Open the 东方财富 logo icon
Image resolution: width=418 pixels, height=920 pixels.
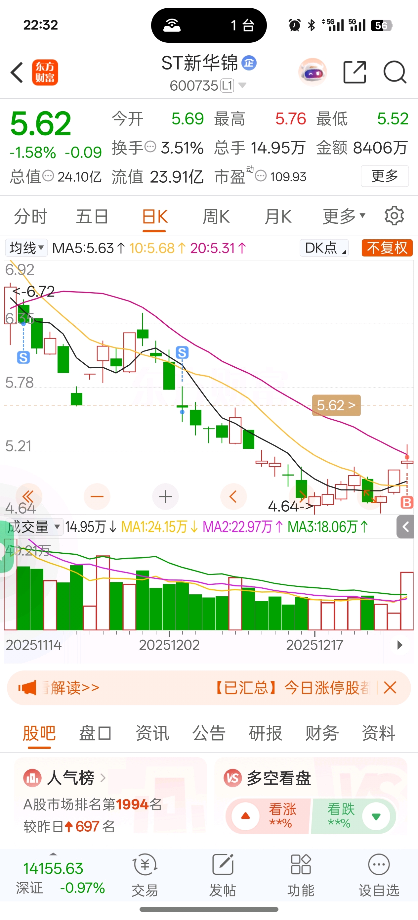click(x=45, y=72)
